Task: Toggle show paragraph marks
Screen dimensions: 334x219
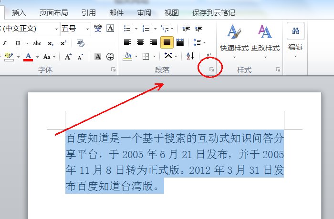Action: tap(209, 56)
